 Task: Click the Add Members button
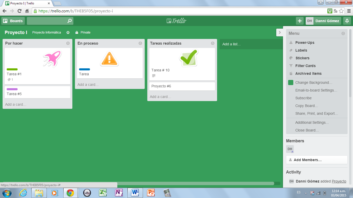[317, 160]
